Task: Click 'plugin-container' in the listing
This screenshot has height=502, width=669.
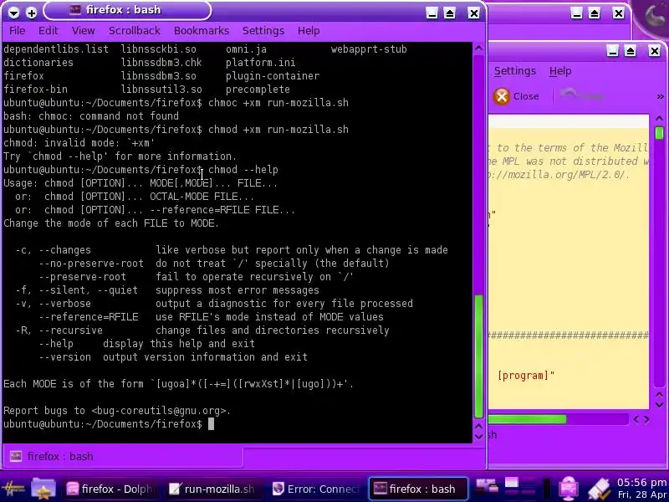Action: coord(273,76)
